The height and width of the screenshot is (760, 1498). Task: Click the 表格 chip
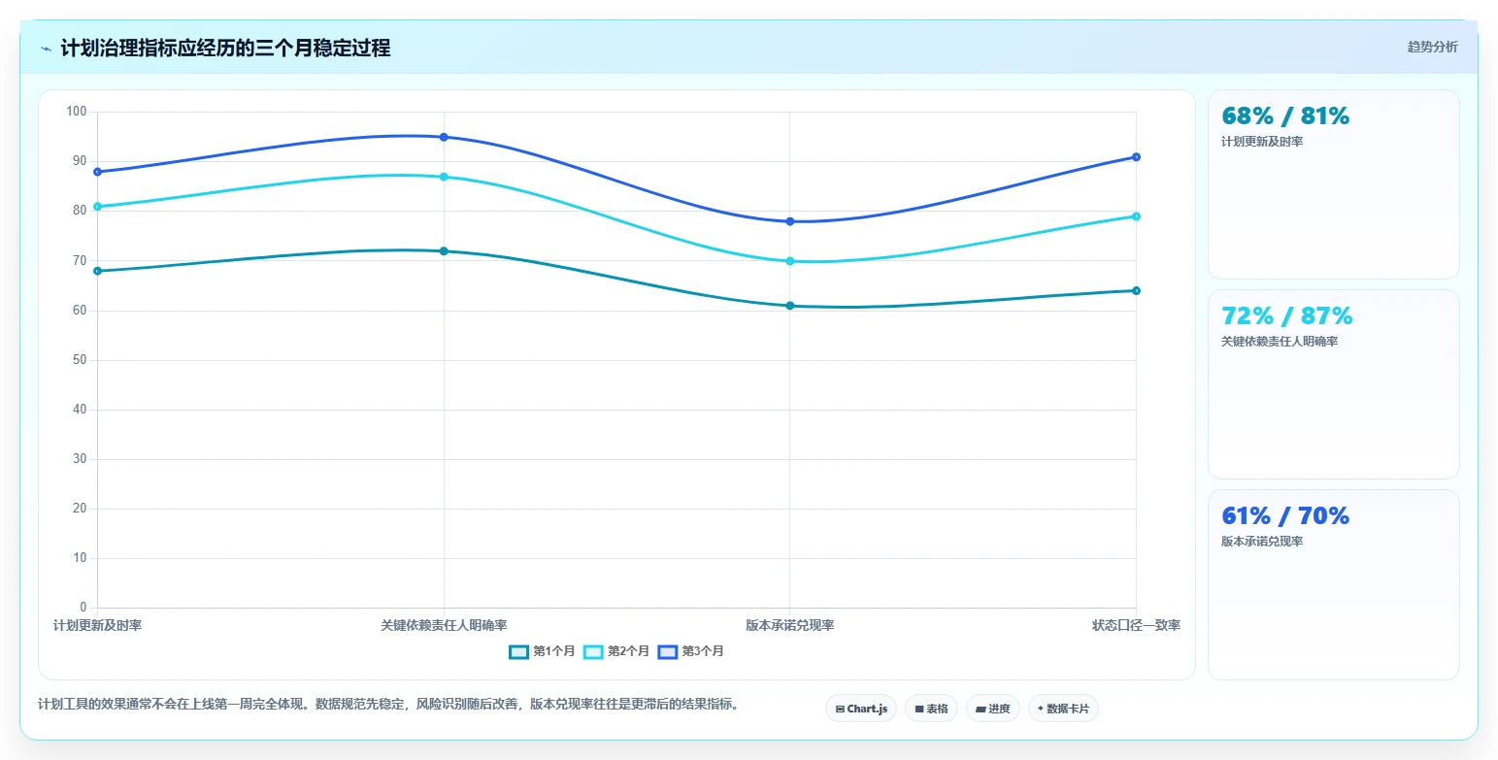click(x=931, y=709)
